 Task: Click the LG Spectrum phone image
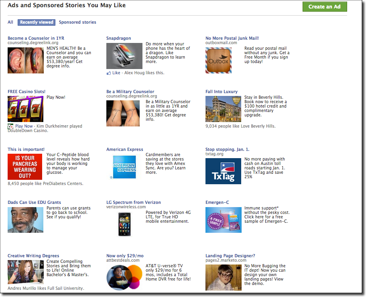click(124, 224)
